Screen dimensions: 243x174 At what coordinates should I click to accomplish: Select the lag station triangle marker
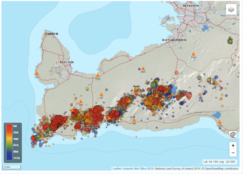81,101
